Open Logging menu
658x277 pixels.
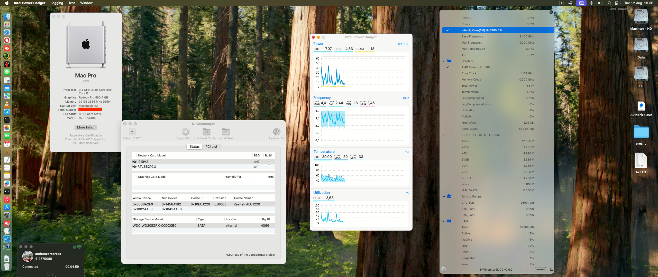point(57,3)
